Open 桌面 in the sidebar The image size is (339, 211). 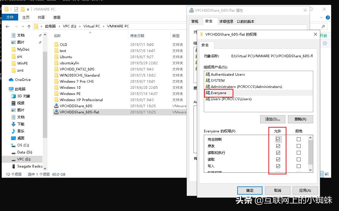[18, 138]
